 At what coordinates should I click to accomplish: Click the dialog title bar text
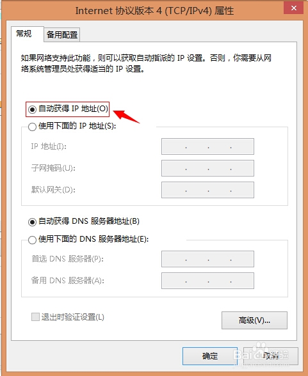click(x=154, y=11)
